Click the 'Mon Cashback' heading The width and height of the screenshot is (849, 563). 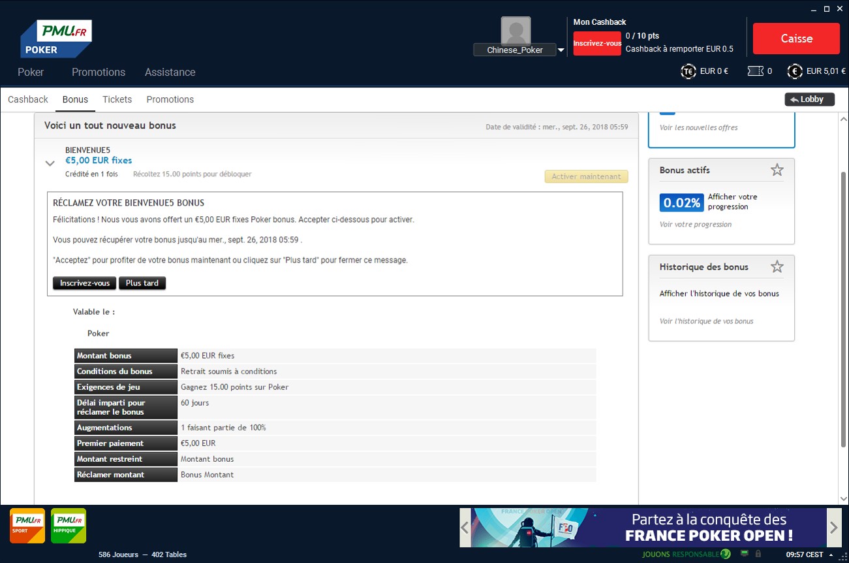pos(600,22)
